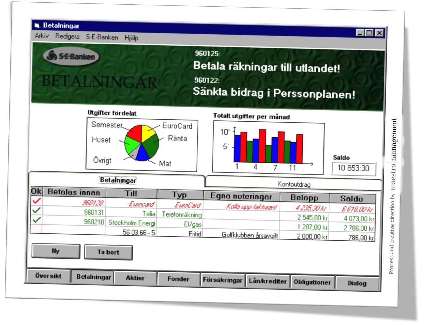This screenshot has height=325, width=434.
Task: Click the Ny button to add a payment
Action: [56, 251]
